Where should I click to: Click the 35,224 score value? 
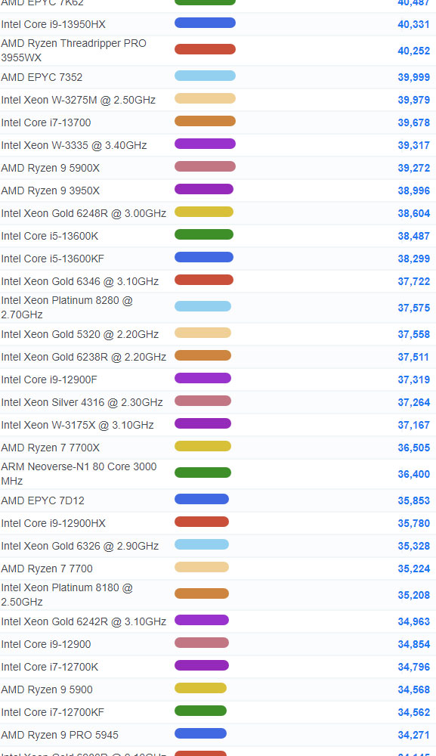413,569
